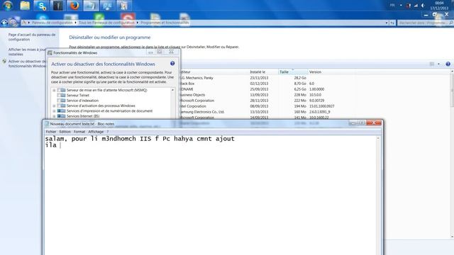The width and height of the screenshot is (454, 255).
Task: Open help in Fonctionnalités de Windows dialog
Action: click(172, 63)
